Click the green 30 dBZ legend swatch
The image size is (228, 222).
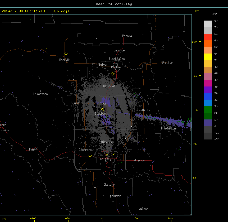coord(208,110)
